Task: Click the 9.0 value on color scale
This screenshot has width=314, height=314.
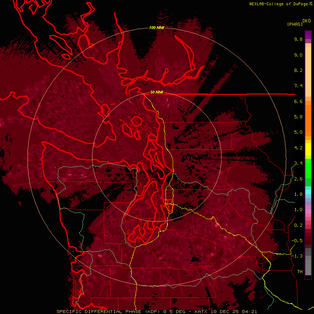Action: coord(298,55)
